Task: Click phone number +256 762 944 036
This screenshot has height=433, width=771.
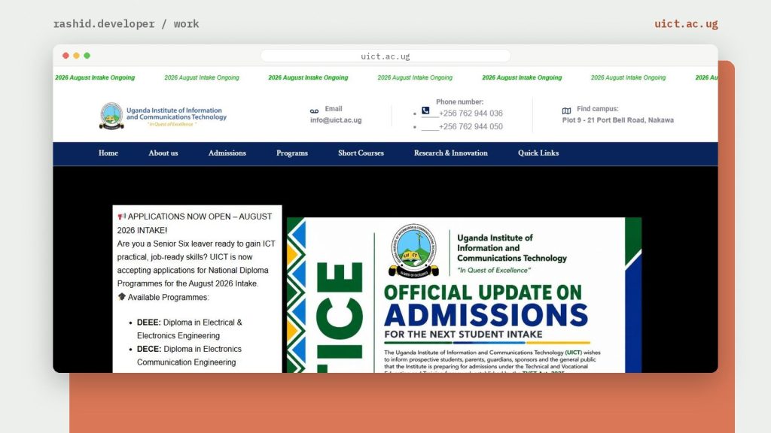Action: [x=471, y=114]
